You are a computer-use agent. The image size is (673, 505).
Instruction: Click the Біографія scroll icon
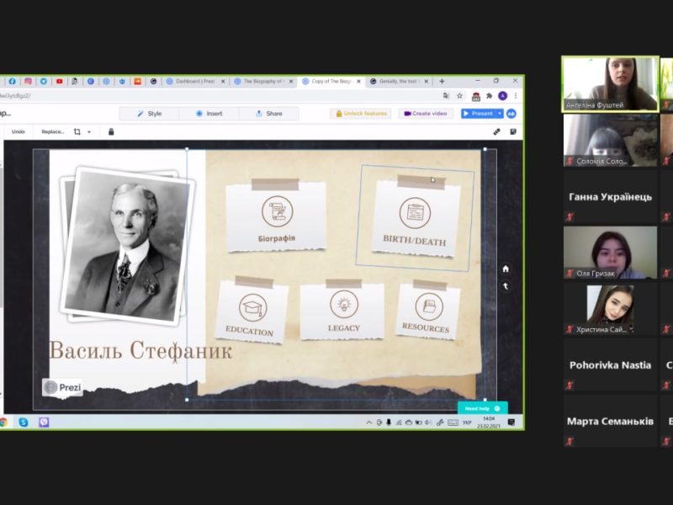click(x=277, y=211)
